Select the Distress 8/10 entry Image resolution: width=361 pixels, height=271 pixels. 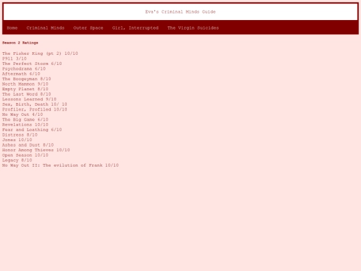20,134
